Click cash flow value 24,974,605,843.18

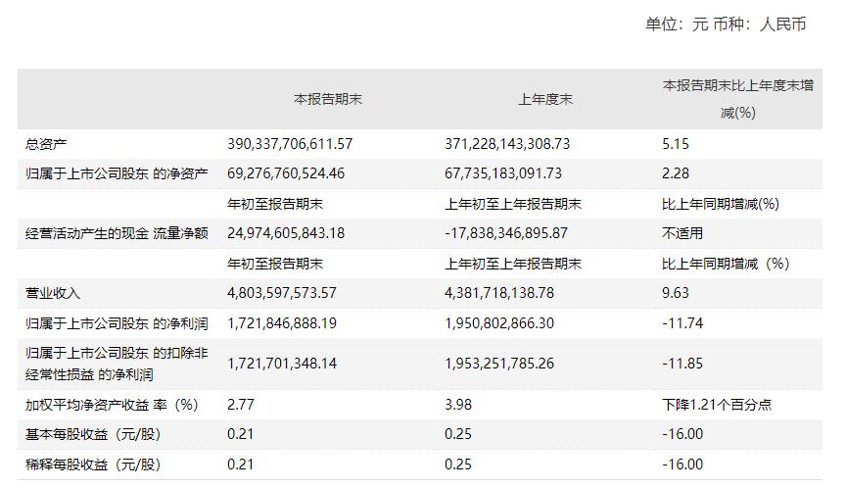click(285, 233)
